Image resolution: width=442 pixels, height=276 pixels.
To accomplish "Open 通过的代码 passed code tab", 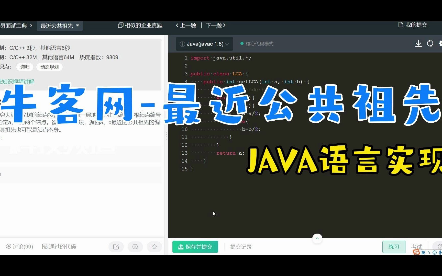I will coord(59,247).
